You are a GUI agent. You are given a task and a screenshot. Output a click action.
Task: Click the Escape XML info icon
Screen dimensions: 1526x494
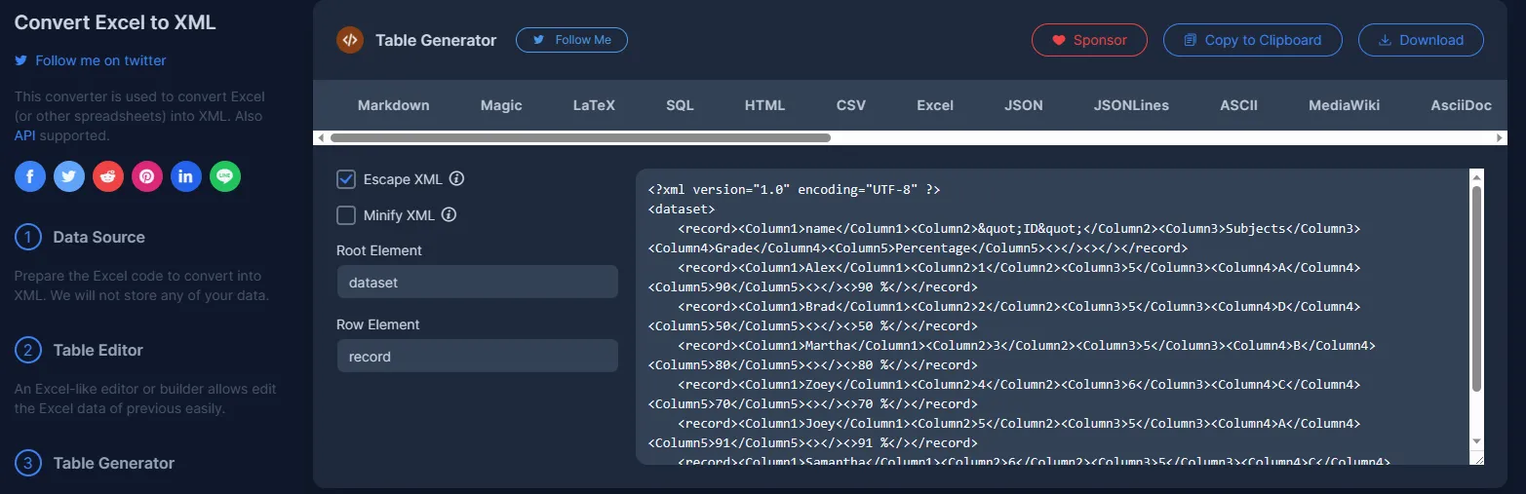pos(456,179)
